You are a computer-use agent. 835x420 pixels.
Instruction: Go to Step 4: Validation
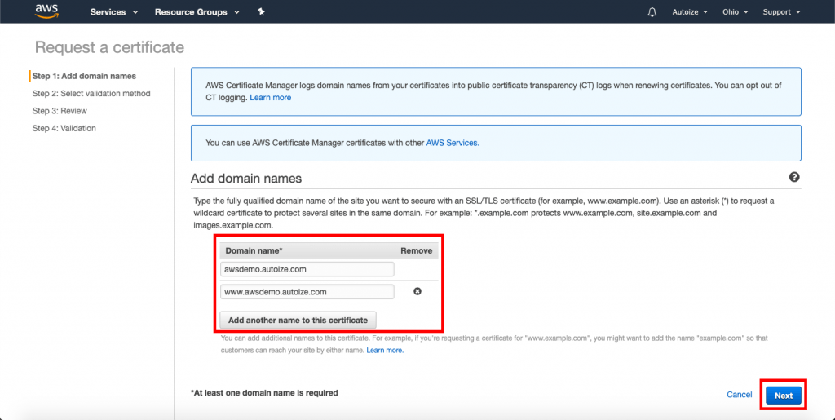tap(64, 128)
